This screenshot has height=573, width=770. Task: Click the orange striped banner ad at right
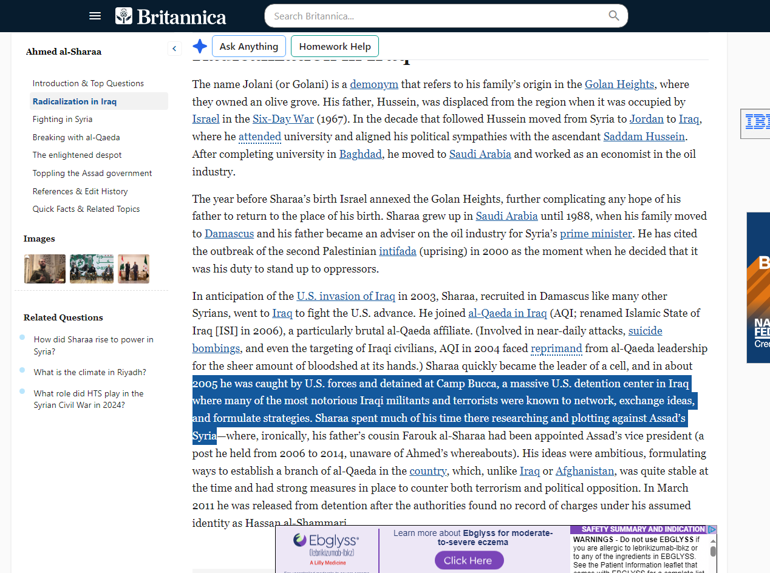pos(758,288)
